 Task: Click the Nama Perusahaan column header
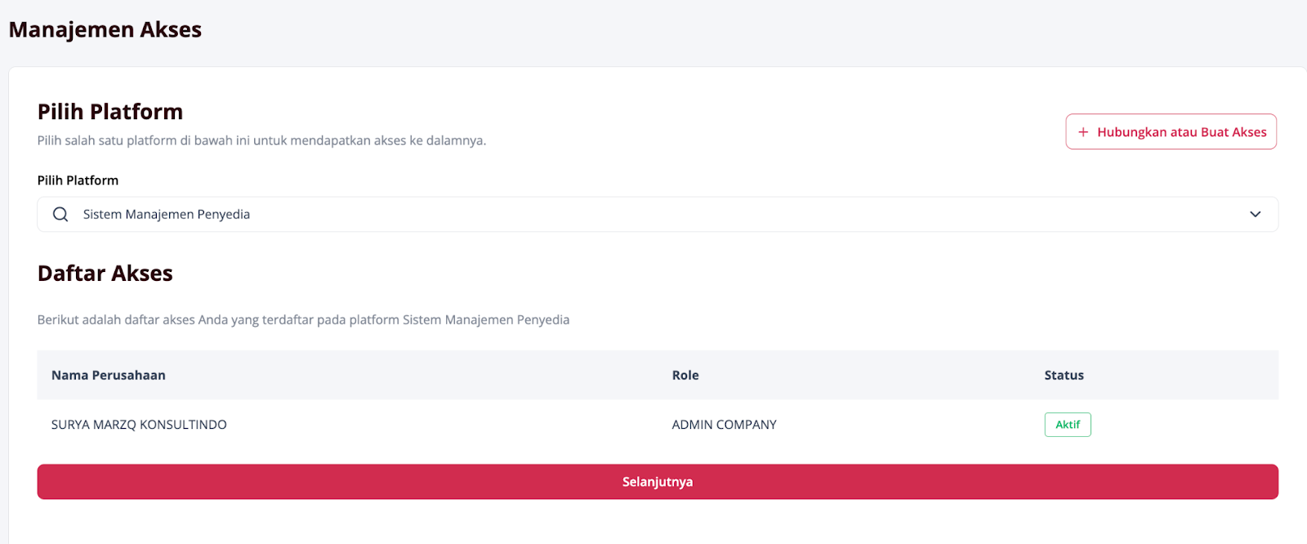click(x=109, y=375)
